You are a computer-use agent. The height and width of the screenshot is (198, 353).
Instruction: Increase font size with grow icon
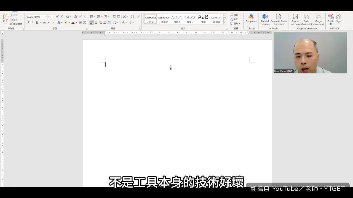click(x=57, y=17)
